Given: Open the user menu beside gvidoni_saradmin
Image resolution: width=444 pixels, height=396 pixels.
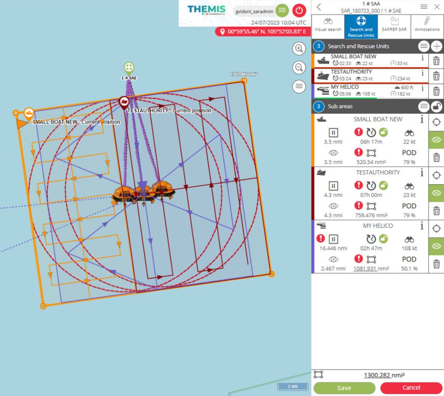Looking at the screenshot, I should (x=282, y=10).
